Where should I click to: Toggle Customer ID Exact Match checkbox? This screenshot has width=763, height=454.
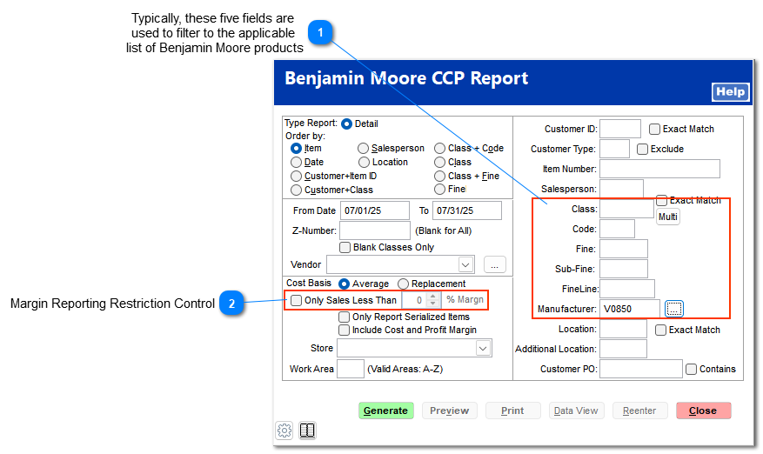[x=654, y=129]
